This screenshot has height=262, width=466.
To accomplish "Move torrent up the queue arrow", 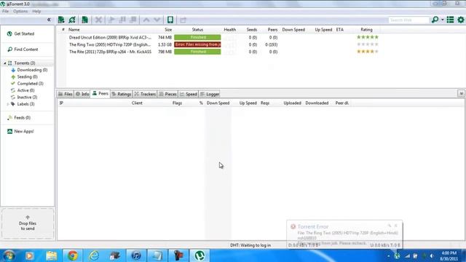I will coord(146,20).
